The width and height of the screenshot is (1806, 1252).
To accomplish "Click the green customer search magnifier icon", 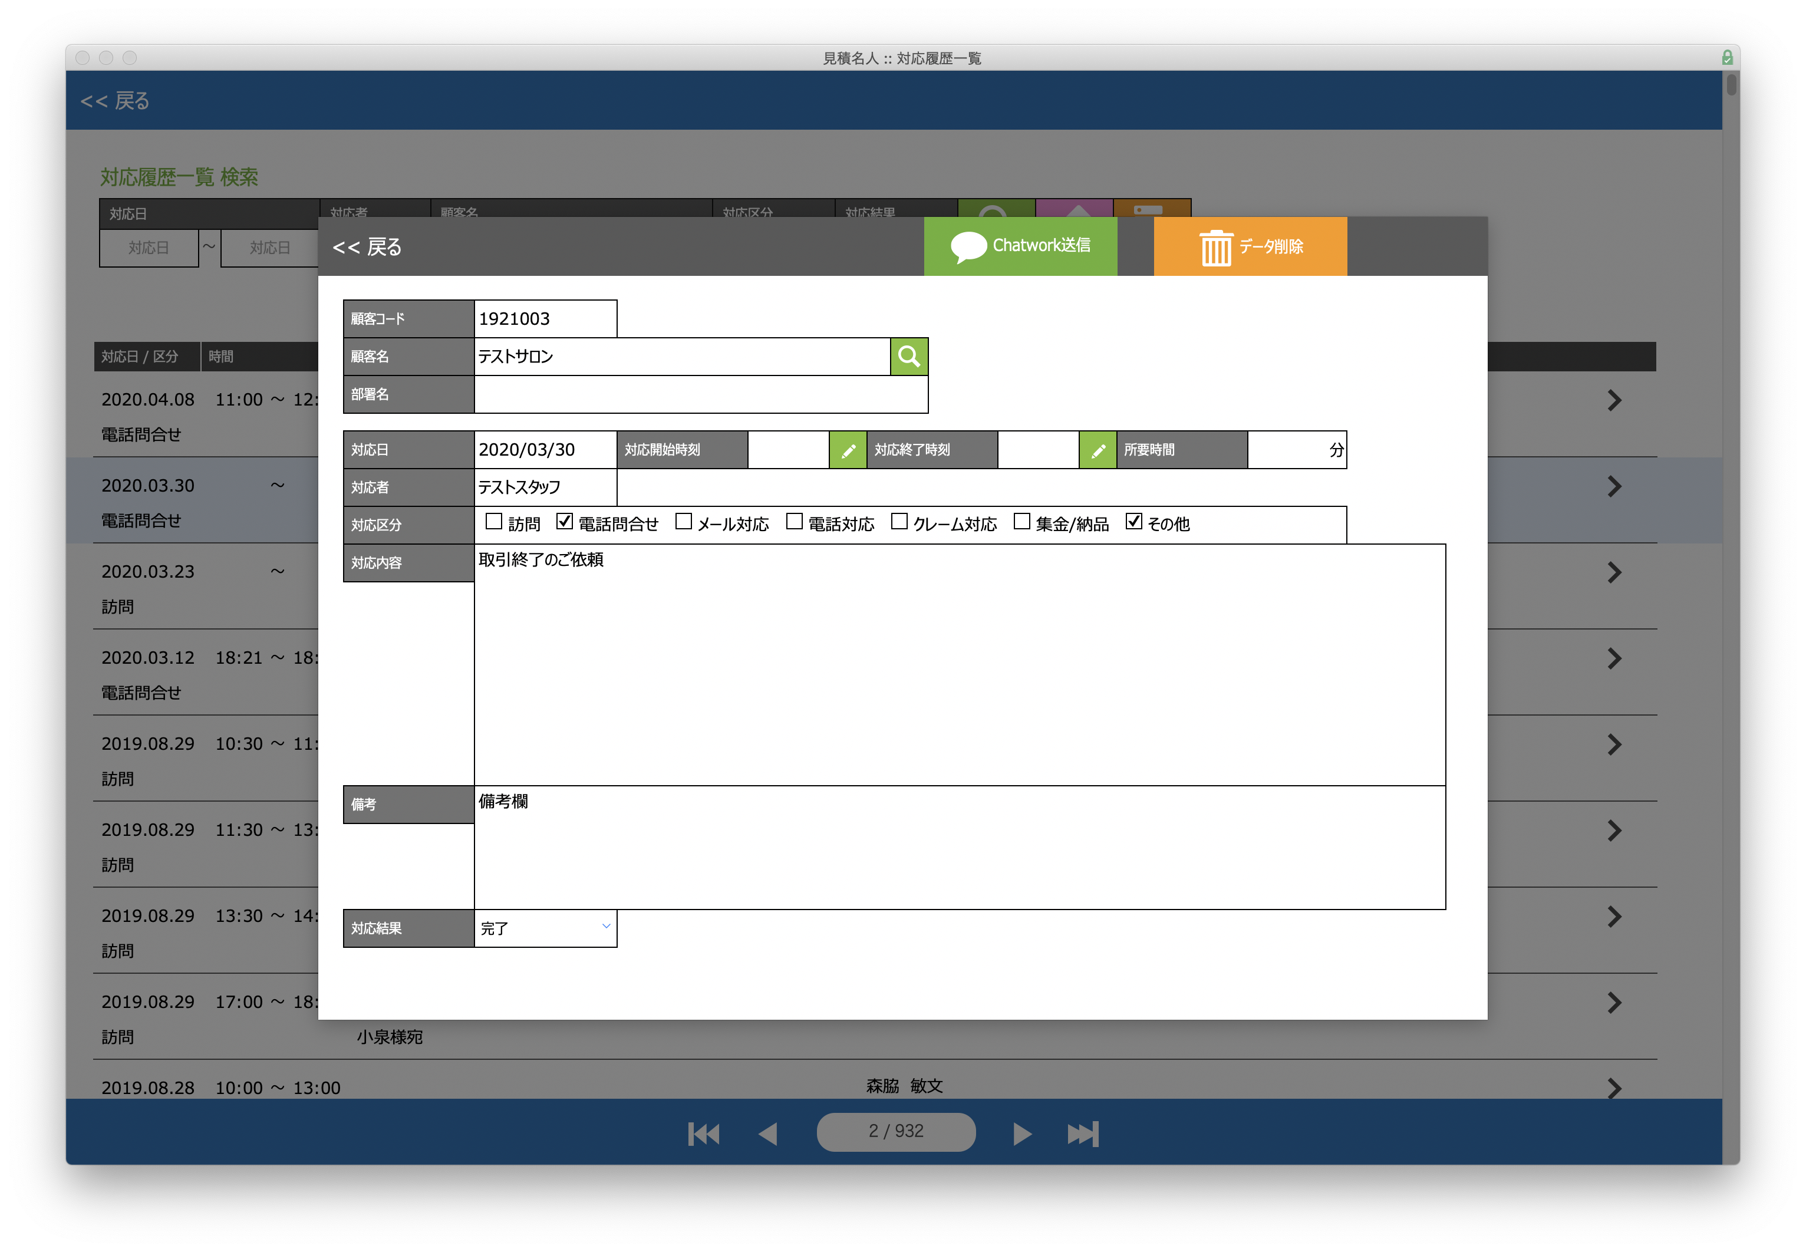I will tap(909, 357).
